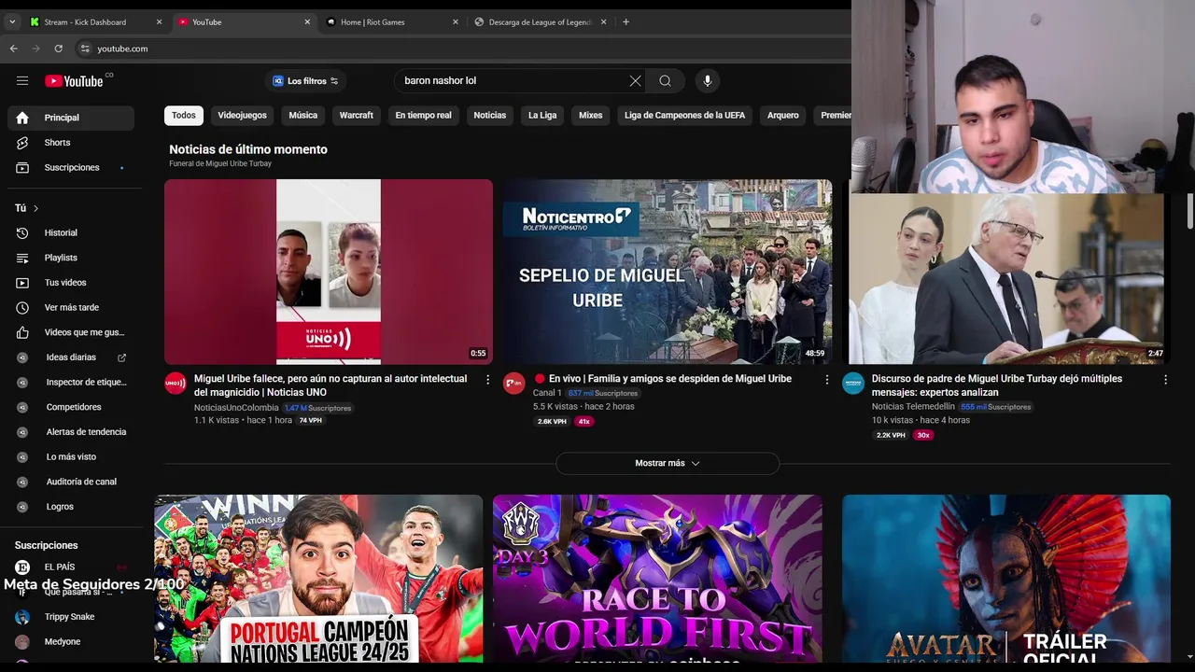Select the Videojuegos filter chip
The height and width of the screenshot is (672, 1195).
tap(242, 115)
